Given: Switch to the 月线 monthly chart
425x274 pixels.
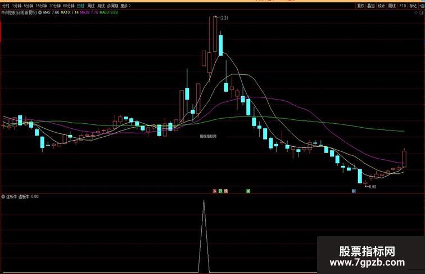Looking at the screenshot, I should coord(101,6).
